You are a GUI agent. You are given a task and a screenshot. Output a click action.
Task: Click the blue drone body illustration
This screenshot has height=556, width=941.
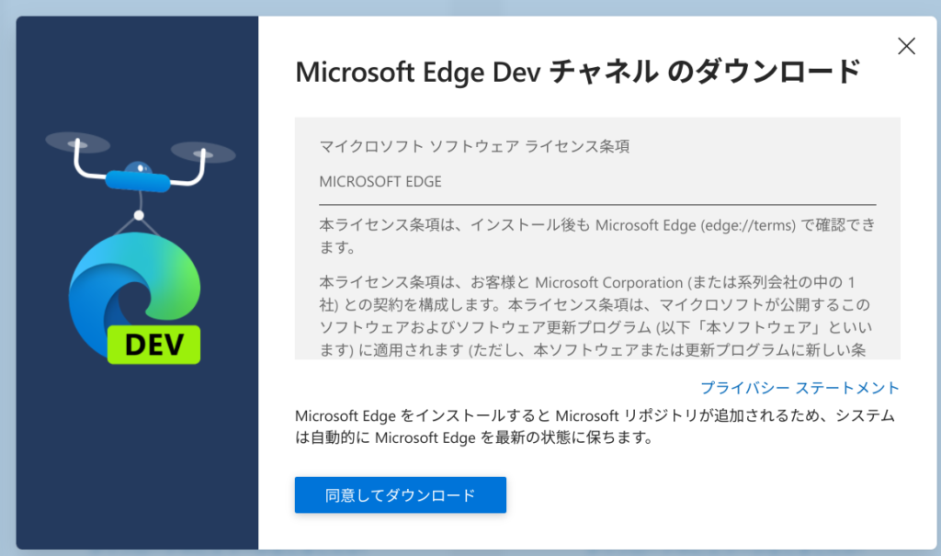pos(138,178)
